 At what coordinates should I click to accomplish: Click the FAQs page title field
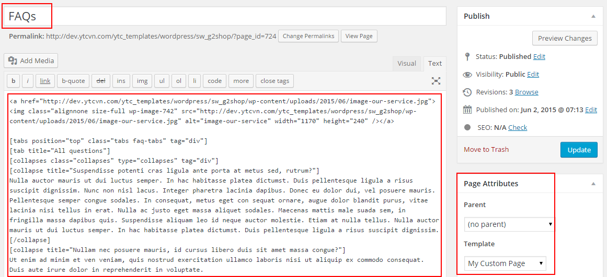tap(224, 17)
